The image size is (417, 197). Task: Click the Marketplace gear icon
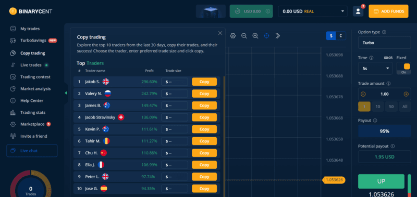click(x=13, y=124)
